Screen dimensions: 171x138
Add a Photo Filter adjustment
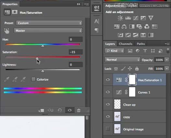click(x=139, y=26)
